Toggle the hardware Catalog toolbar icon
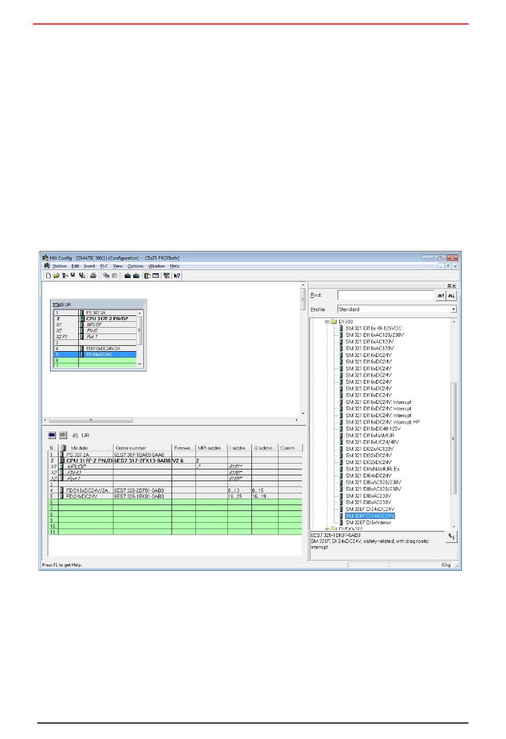The image size is (506, 739). (x=147, y=275)
